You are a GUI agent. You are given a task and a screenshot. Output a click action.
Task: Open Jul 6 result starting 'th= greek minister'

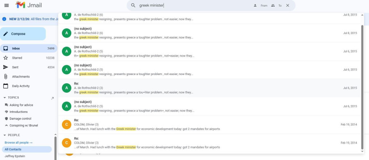click(x=210, y=51)
